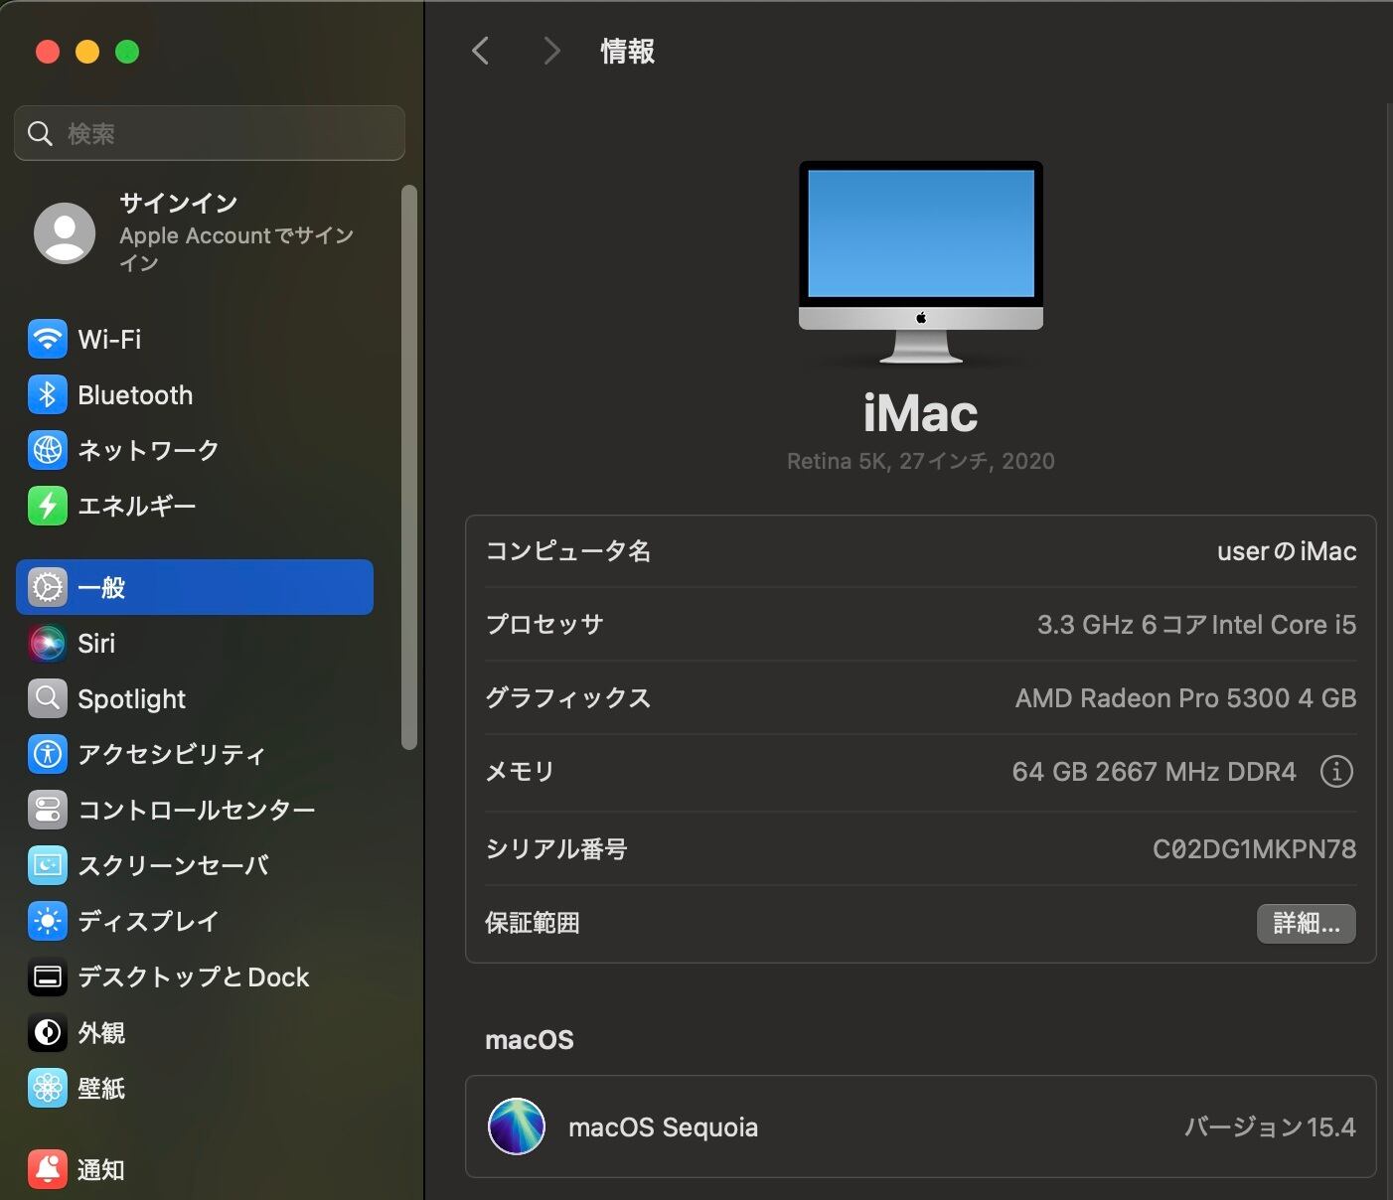Click serial number C02DG1MKPN78
This screenshot has height=1200, width=1393.
click(x=1254, y=849)
